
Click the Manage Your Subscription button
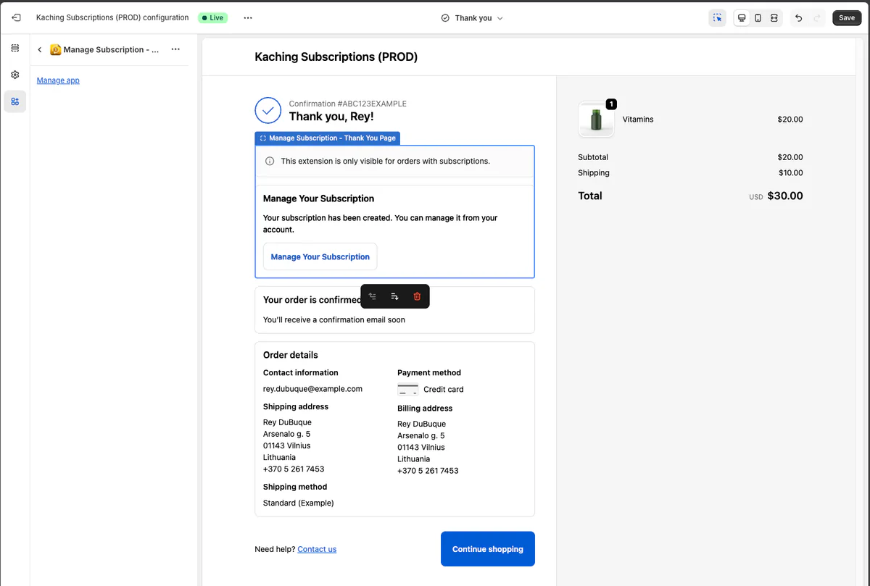[320, 256]
